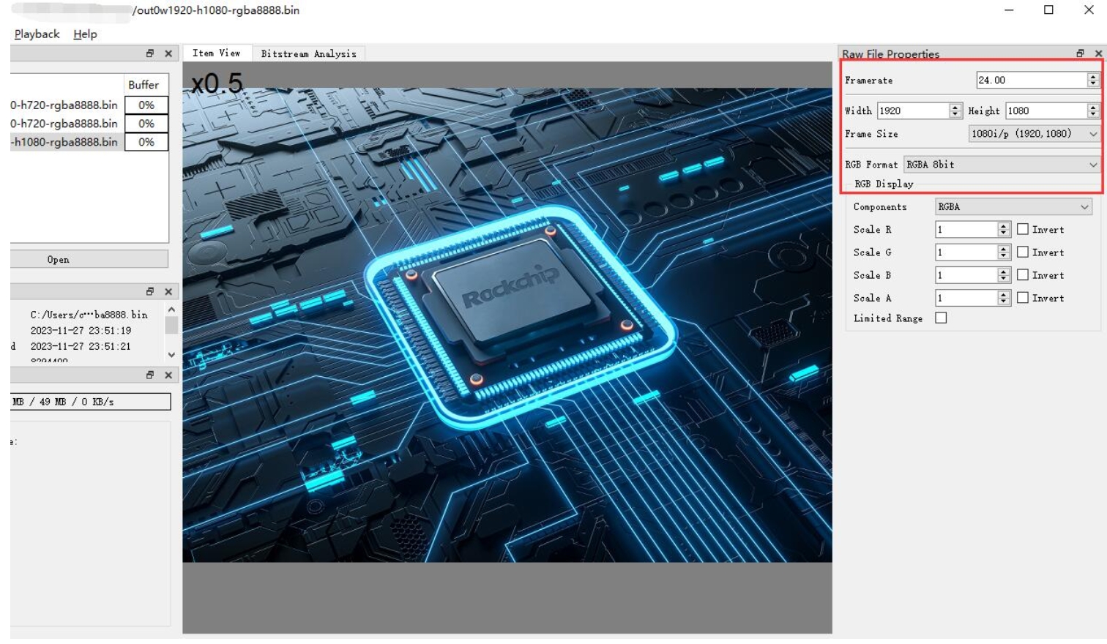Image resolution: width=1107 pixels, height=644 pixels.
Task: Enable Invert for Scale B
Action: coord(1023,274)
